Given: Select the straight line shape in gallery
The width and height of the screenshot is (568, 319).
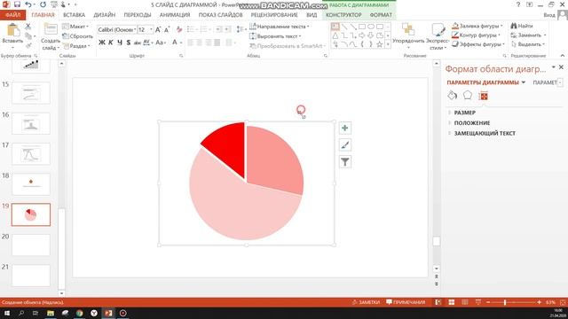Looking at the screenshot, I should coord(344,27).
